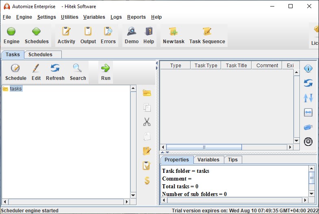Click the notepad with pencil icon

pos(147,151)
